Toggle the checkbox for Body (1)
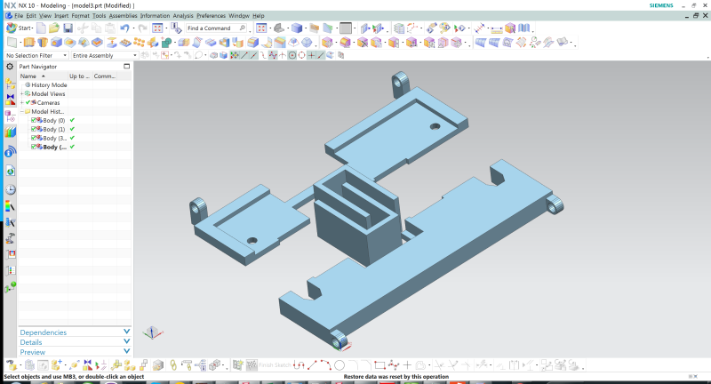This screenshot has width=711, height=384. pos(34,129)
